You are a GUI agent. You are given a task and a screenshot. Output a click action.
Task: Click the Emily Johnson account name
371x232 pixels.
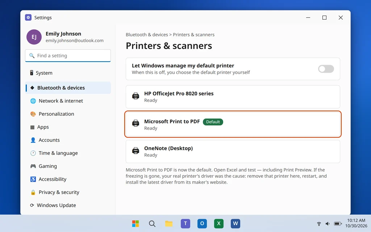coord(63,34)
